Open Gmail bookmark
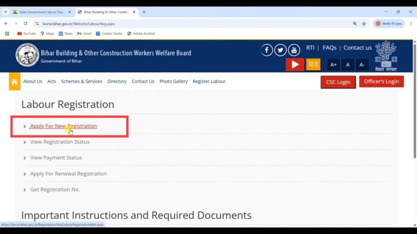Screen dimensions: 417x234 [x=84, y=34]
